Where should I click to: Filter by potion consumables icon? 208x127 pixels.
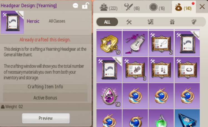pyautogui.click(x=151, y=22)
